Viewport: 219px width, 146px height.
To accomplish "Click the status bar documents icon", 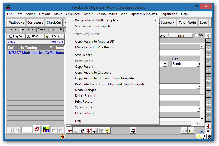I will tap(204, 137).
